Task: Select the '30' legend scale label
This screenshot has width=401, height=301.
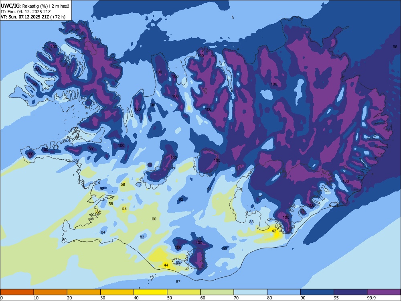Action: 103,298
